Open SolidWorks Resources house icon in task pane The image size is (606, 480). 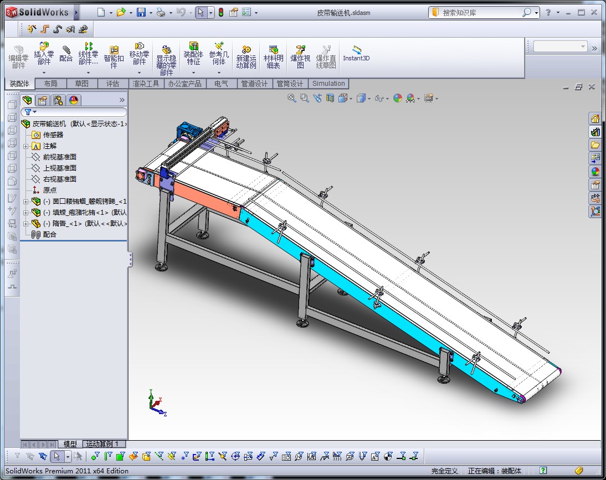point(595,118)
